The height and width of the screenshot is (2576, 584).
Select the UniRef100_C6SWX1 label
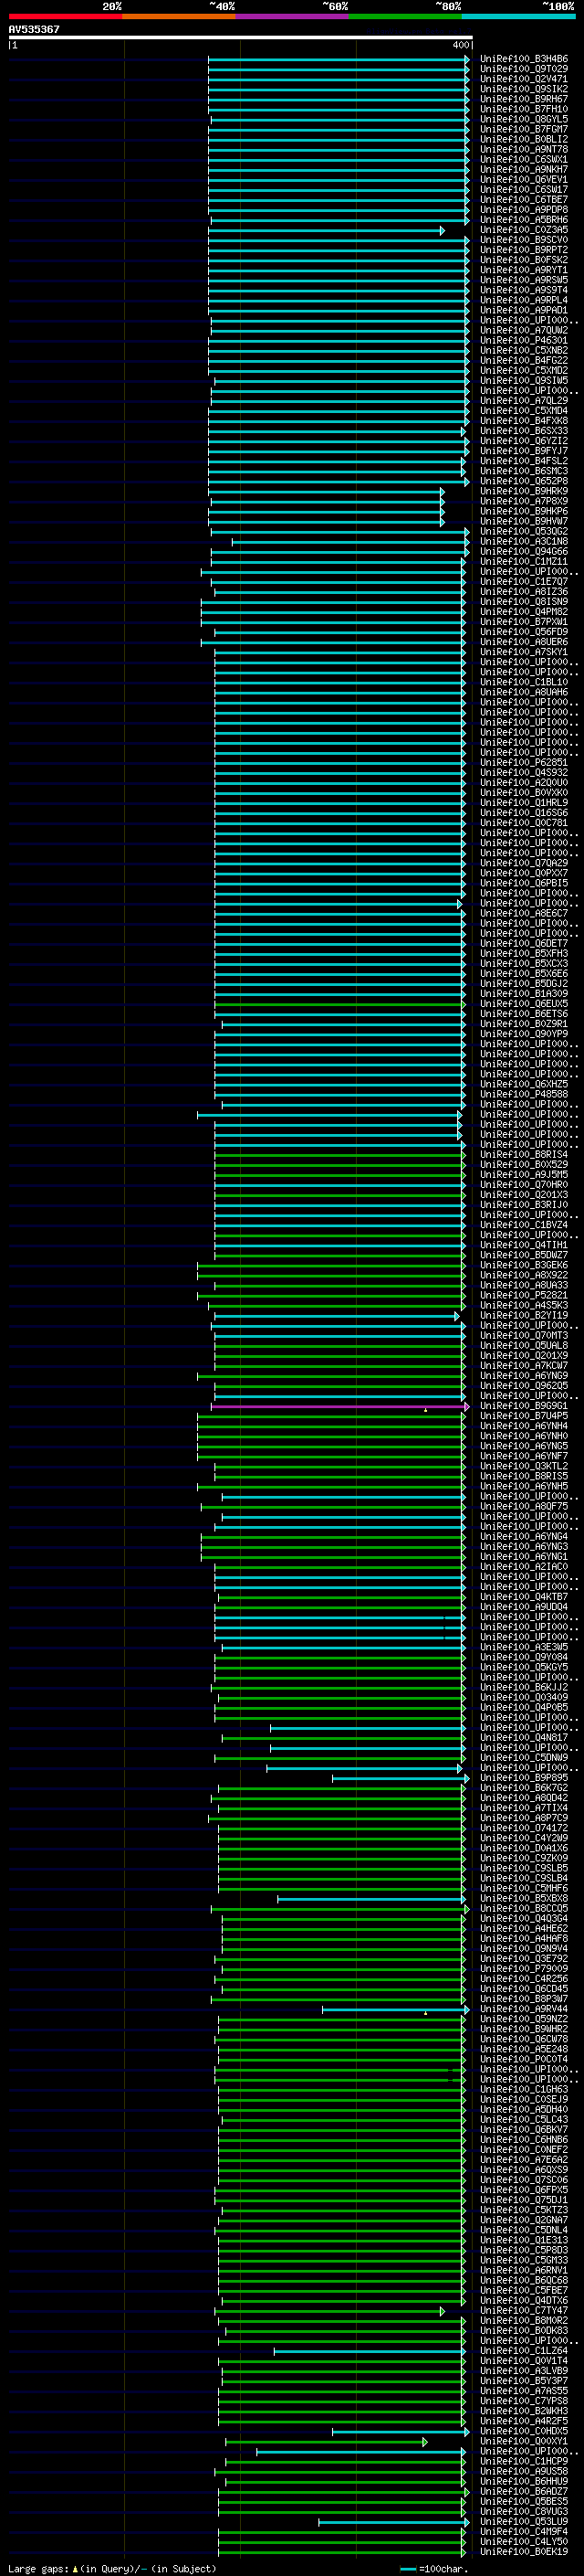pyautogui.click(x=524, y=159)
